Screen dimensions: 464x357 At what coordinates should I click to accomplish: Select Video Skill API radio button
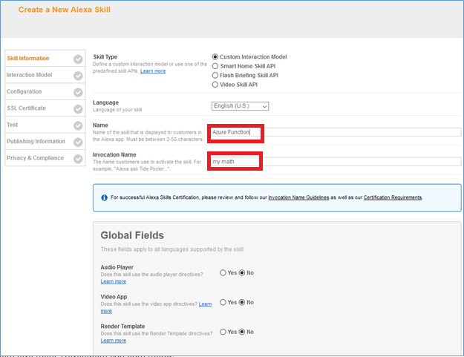[x=215, y=85]
